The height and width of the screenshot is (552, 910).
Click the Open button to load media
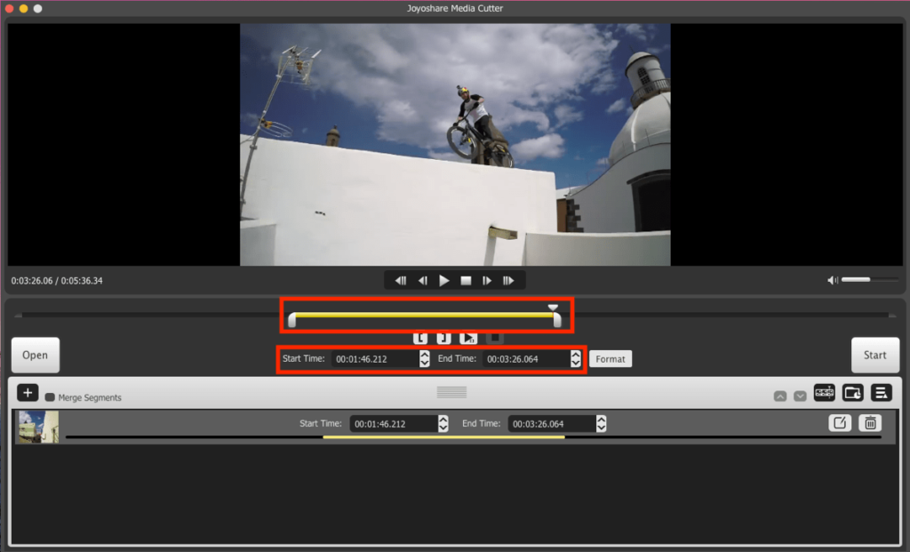tap(36, 356)
